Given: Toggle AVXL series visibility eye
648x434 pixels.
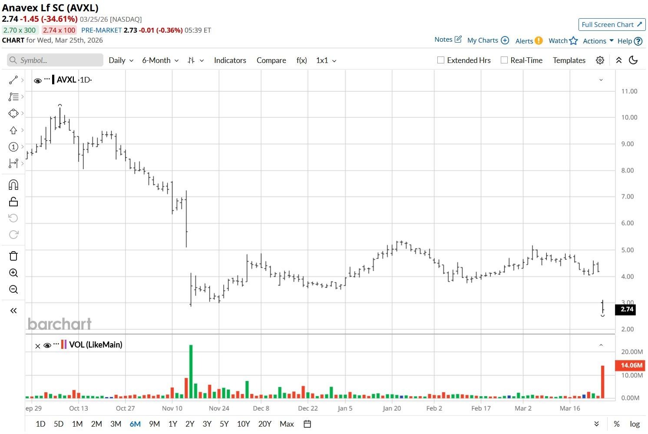Looking at the screenshot, I should [37, 80].
